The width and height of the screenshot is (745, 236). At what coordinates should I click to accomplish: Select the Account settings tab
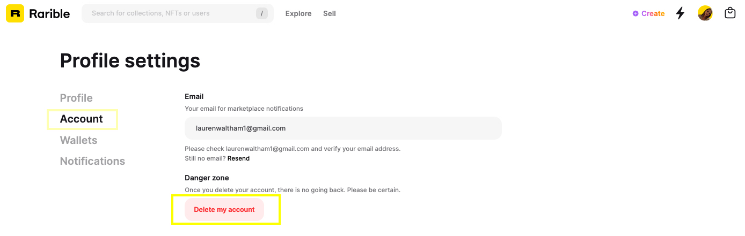pyautogui.click(x=82, y=119)
